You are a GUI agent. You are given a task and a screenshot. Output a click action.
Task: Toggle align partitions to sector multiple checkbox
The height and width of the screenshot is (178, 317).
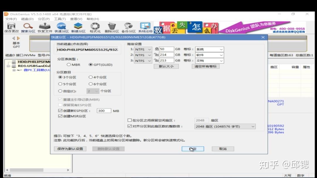pos(130,126)
